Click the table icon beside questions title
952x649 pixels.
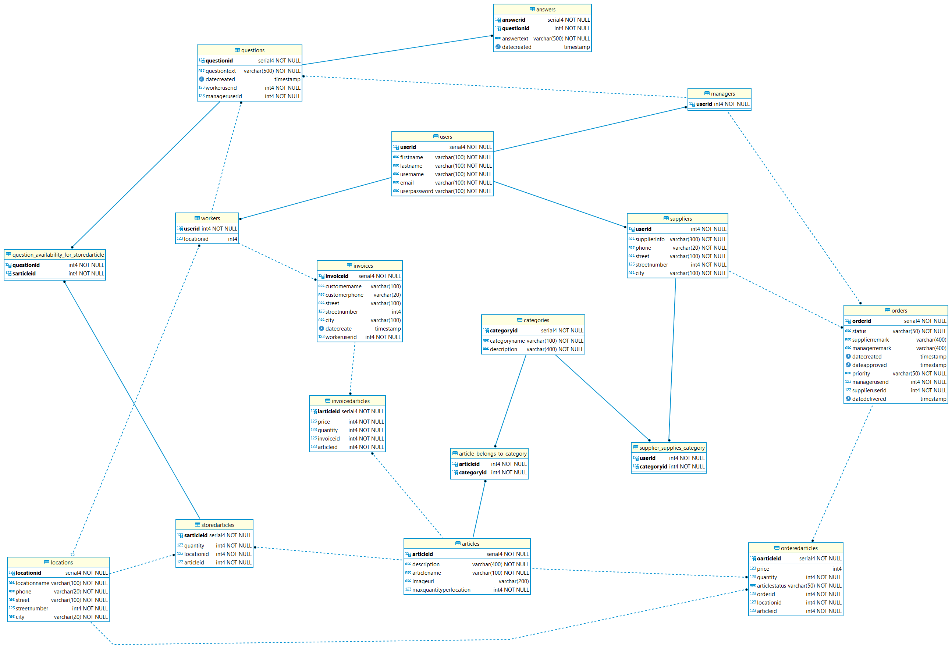237,50
